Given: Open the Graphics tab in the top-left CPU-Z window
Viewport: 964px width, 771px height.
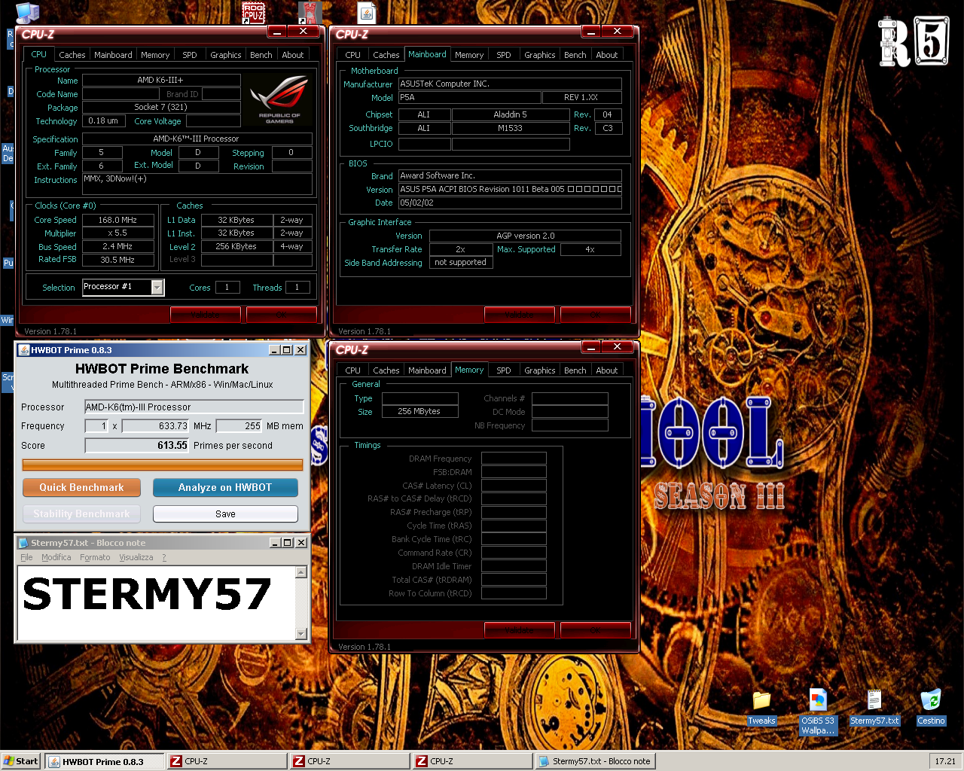Looking at the screenshot, I should [226, 55].
